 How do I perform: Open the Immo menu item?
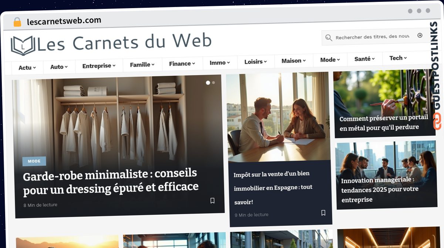point(220,63)
